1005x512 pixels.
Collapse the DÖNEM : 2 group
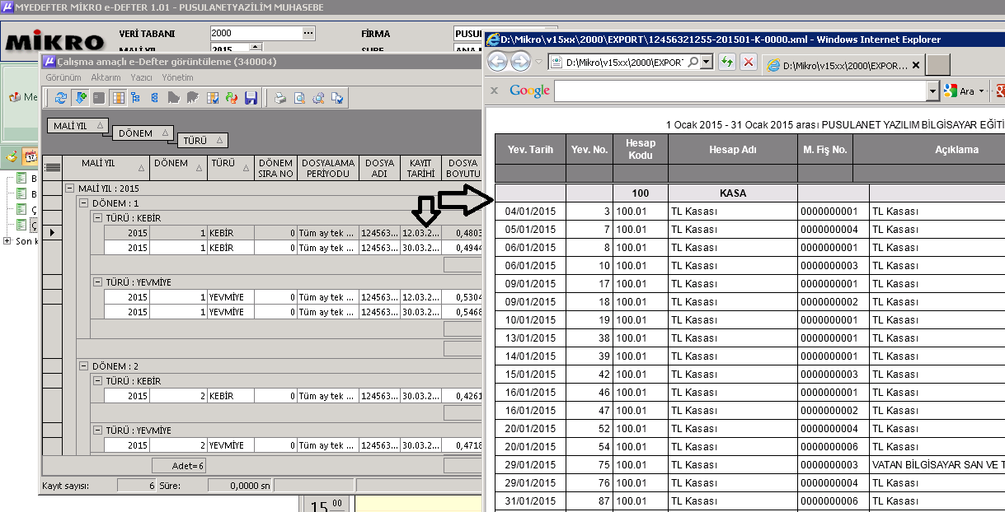(x=83, y=366)
